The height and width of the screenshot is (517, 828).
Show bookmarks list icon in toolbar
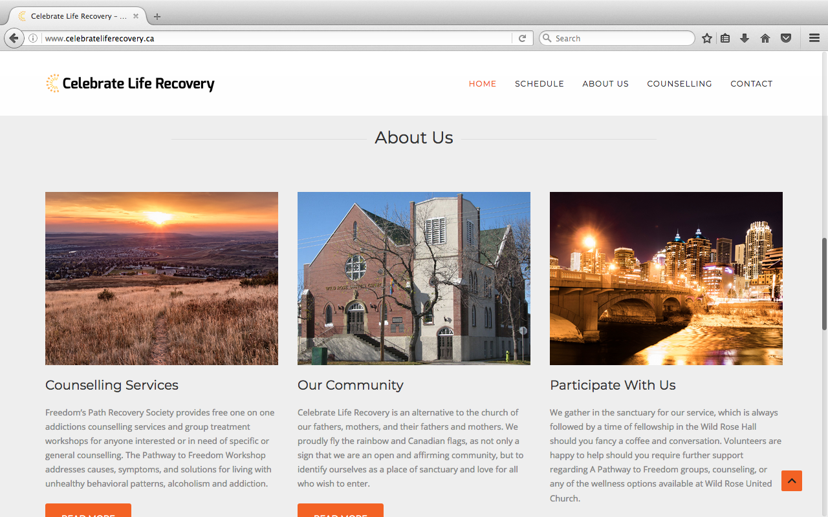click(x=725, y=38)
